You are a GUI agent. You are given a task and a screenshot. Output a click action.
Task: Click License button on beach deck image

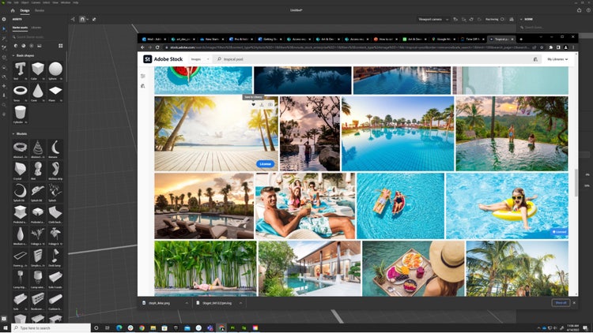(265, 164)
